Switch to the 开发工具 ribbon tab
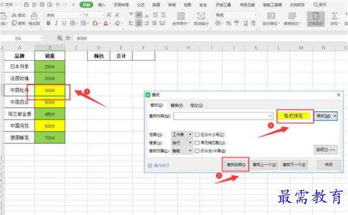 [x=223, y=5]
